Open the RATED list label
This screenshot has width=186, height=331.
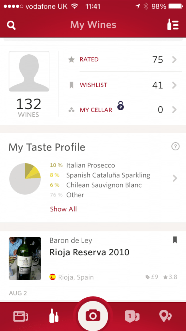pos(89,59)
